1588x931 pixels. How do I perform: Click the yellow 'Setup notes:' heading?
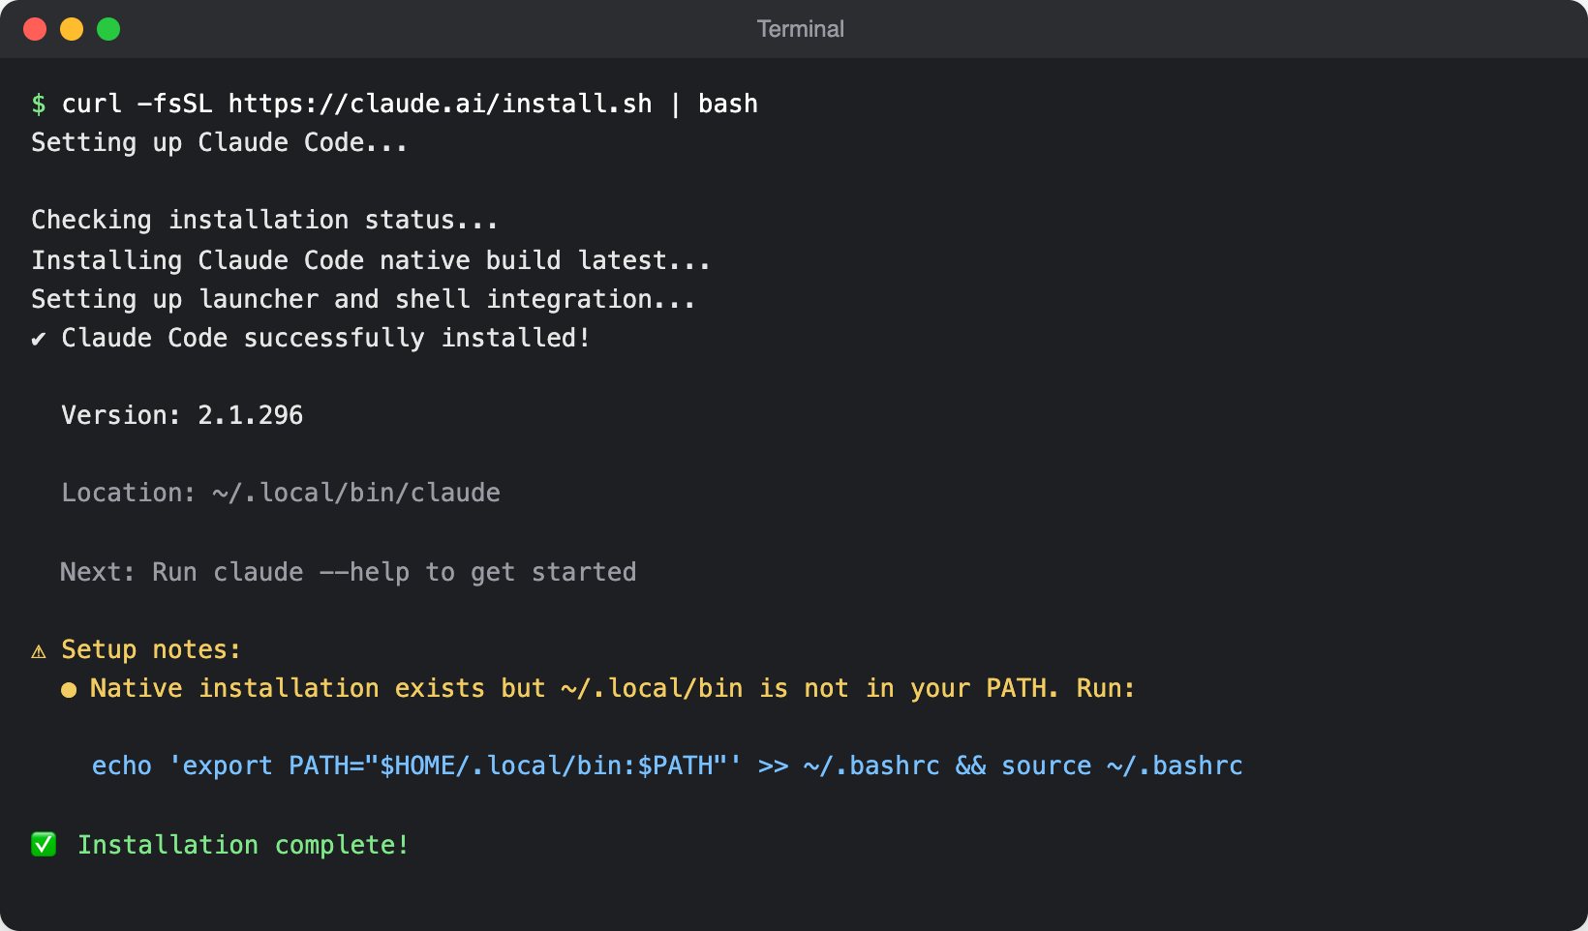151,650
